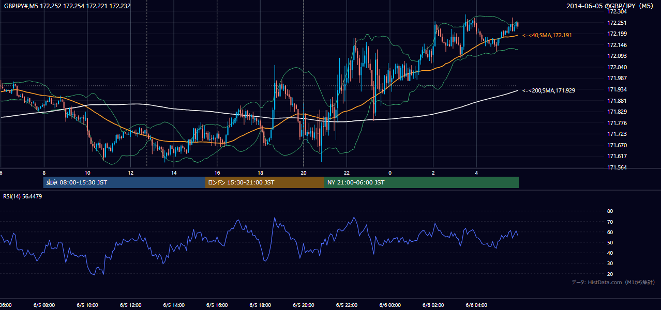
Task: Click hour 12 tick on the price chart axis
Action: 130,173
